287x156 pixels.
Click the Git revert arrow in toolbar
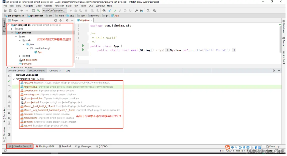130,10
